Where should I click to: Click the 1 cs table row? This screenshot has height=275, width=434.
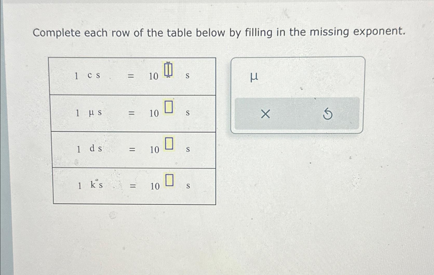click(134, 77)
